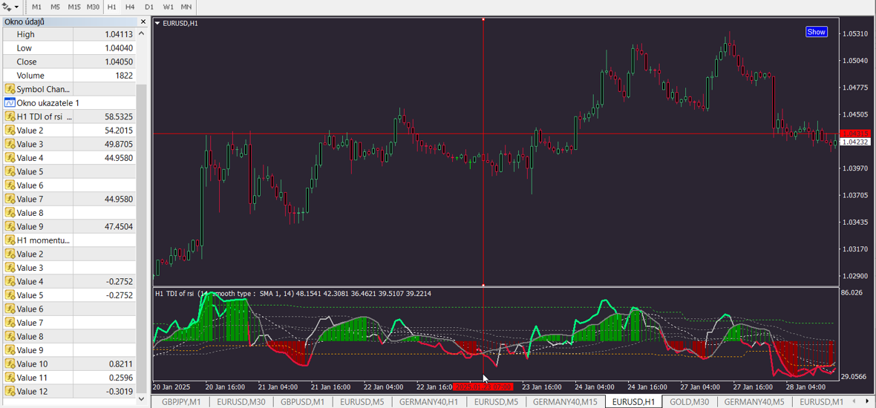Click the data window scrollbar up arrow

[x=142, y=33]
